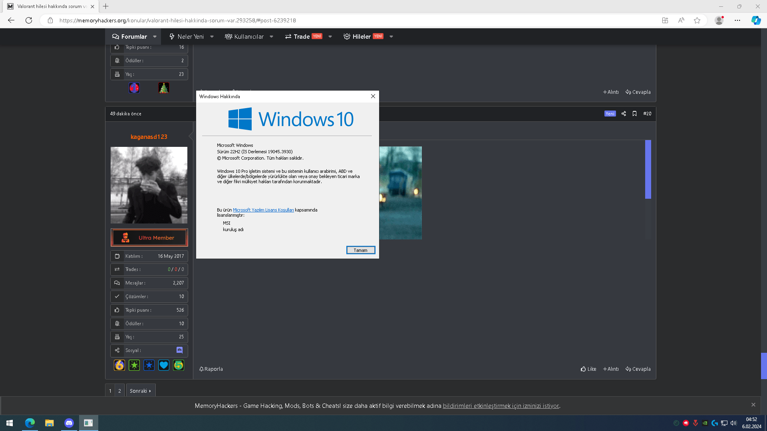The height and width of the screenshot is (431, 767).
Task: Open the Kullanıcılar menu item
Action: click(244, 36)
